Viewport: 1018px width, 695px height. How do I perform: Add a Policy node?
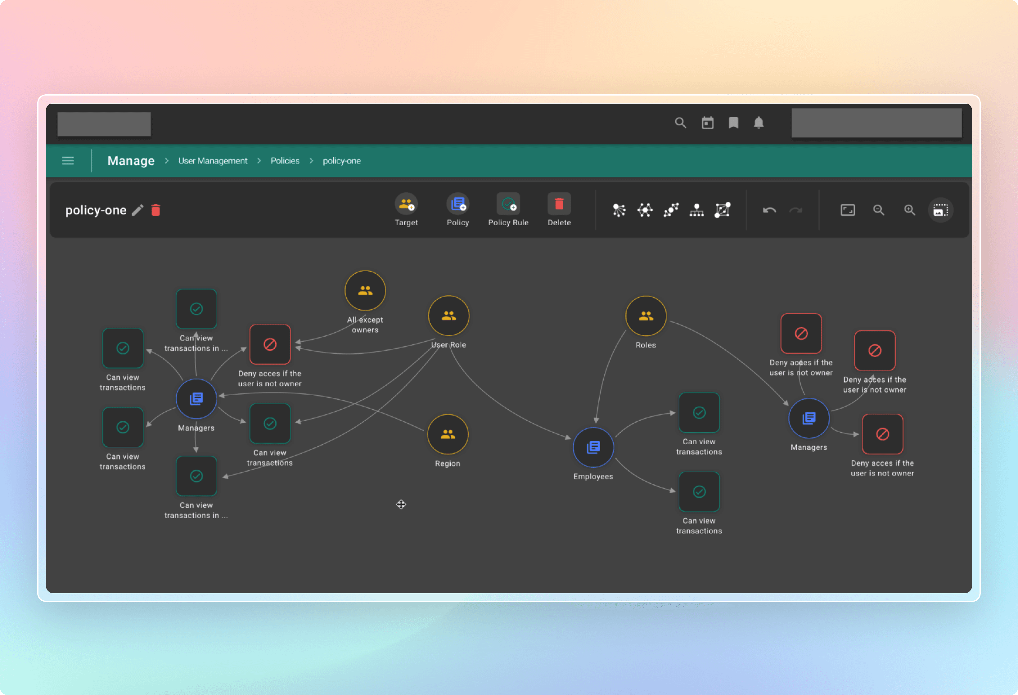coord(458,210)
